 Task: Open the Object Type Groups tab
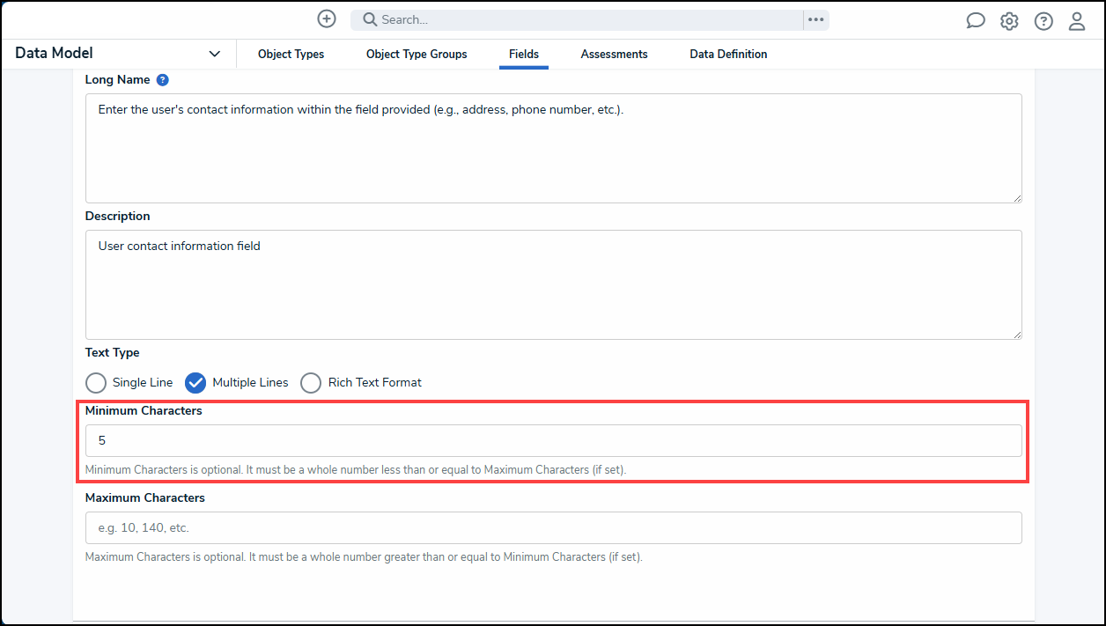coord(417,55)
